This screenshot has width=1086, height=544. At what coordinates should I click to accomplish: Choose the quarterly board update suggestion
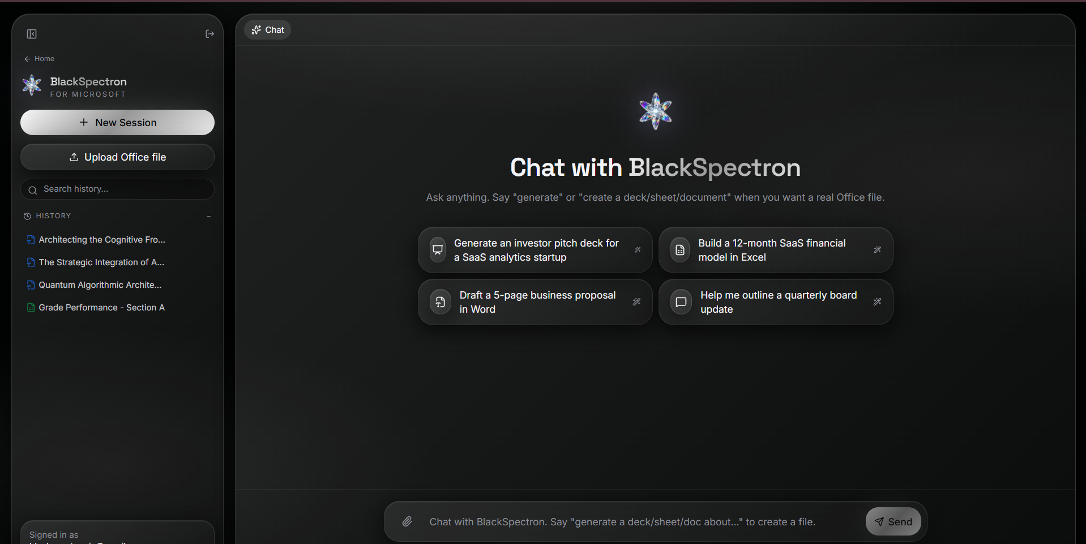776,302
